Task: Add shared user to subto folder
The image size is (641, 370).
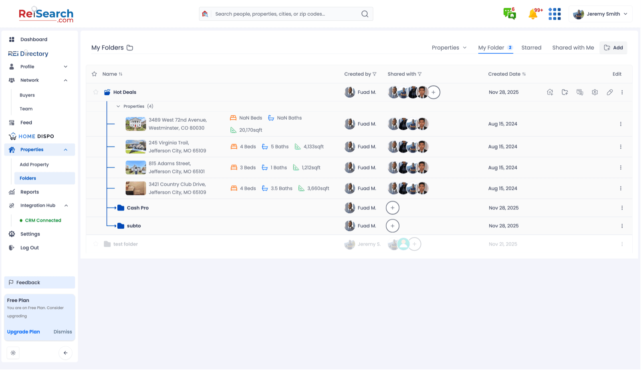Action: click(393, 226)
